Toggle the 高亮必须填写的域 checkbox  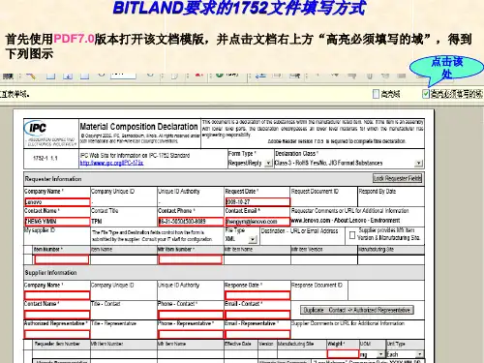pos(426,94)
